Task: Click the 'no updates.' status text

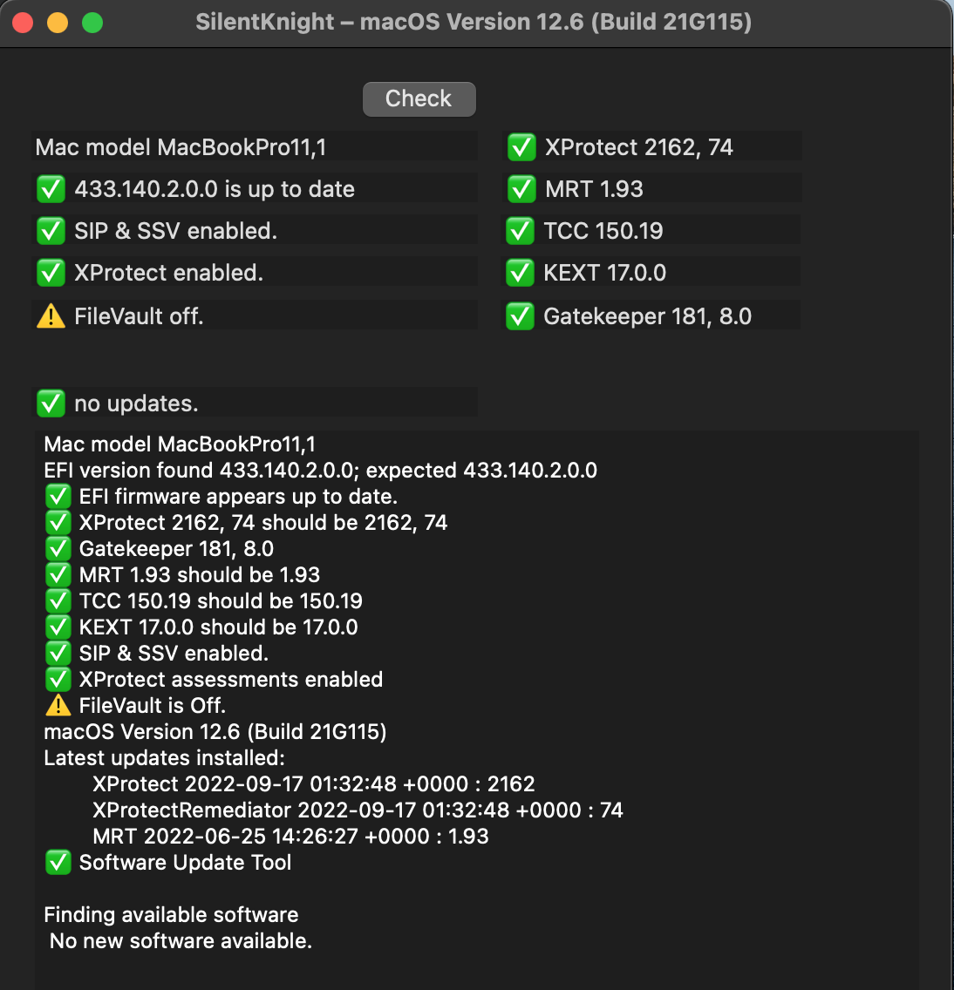Action: pyautogui.click(x=136, y=403)
